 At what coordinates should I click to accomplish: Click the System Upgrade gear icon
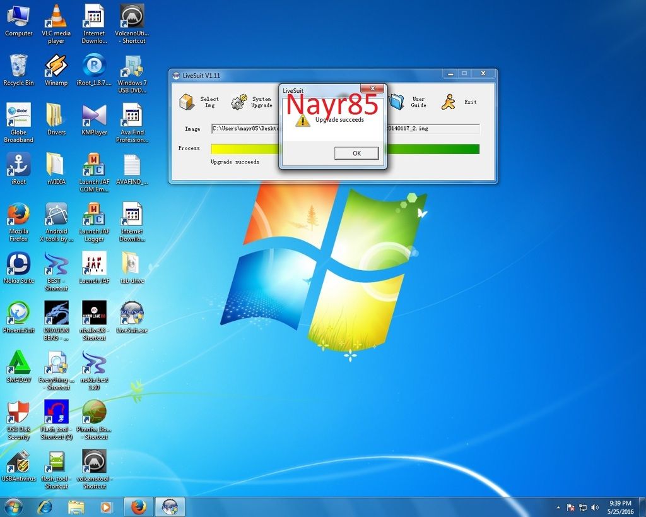[239, 102]
